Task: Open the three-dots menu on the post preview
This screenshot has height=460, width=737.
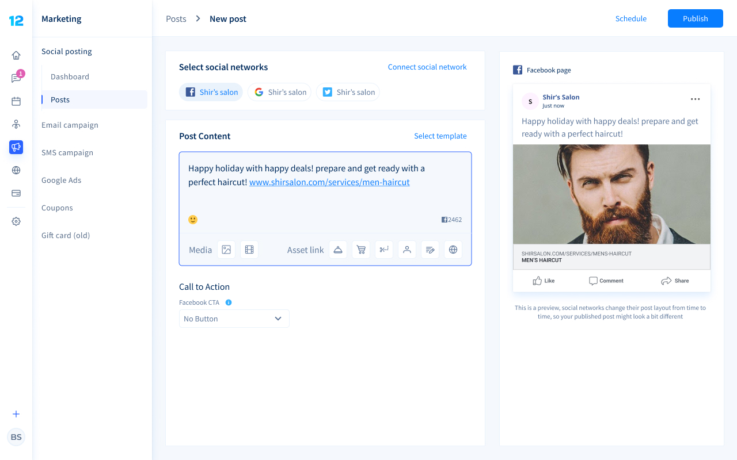Action: click(x=696, y=99)
